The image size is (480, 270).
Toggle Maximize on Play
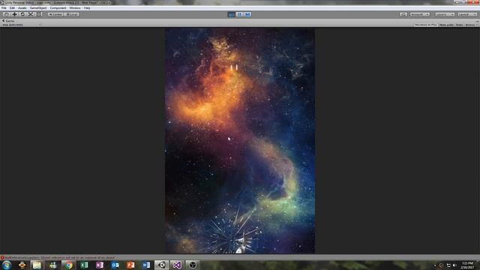[x=426, y=25]
